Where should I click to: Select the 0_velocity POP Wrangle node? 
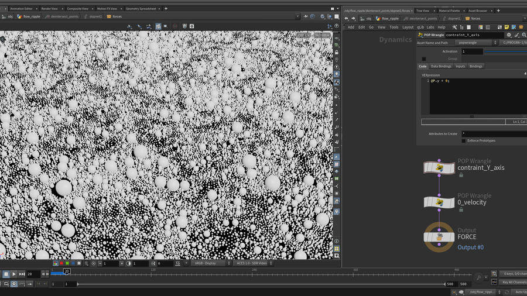pyautogui.click(x=439, y=202)
